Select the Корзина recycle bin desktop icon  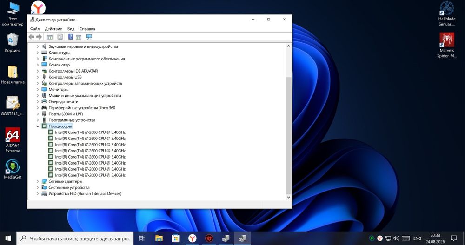click(13, 43)
